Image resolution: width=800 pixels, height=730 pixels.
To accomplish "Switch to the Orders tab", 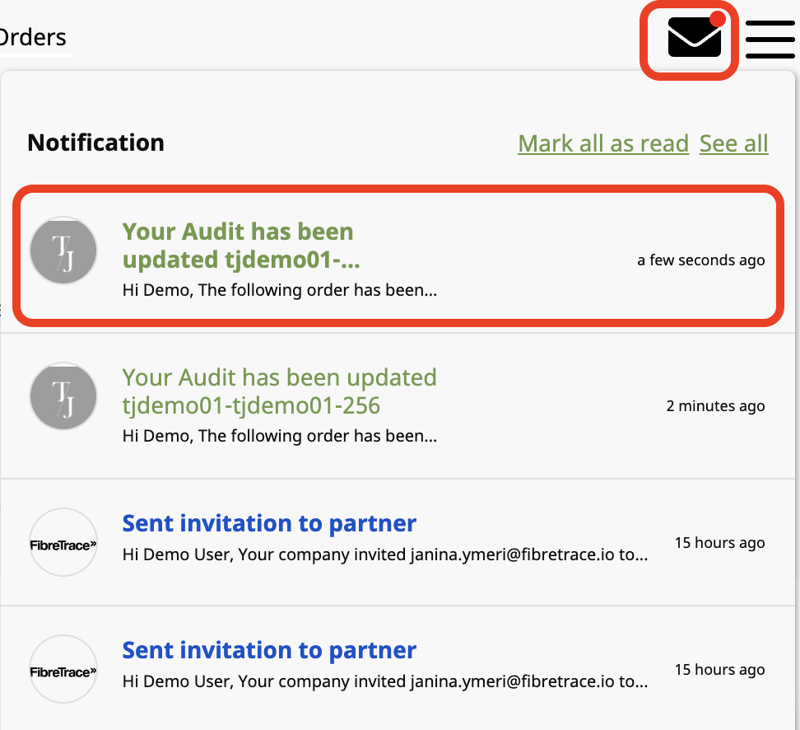I will click(x=33, y=37).
